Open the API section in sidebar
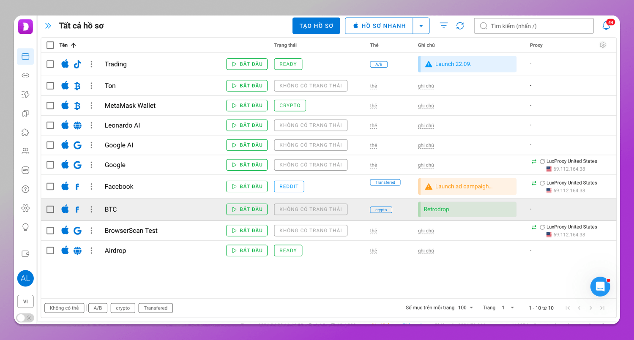 [25, 170]
